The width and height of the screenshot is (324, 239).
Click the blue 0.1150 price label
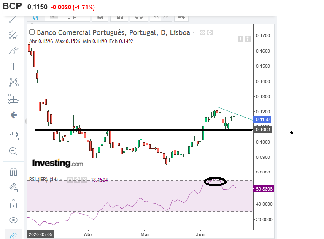[x=262, y=119]
